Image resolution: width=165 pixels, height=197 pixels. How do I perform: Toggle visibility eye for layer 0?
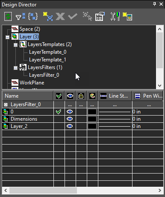[70, 112]
